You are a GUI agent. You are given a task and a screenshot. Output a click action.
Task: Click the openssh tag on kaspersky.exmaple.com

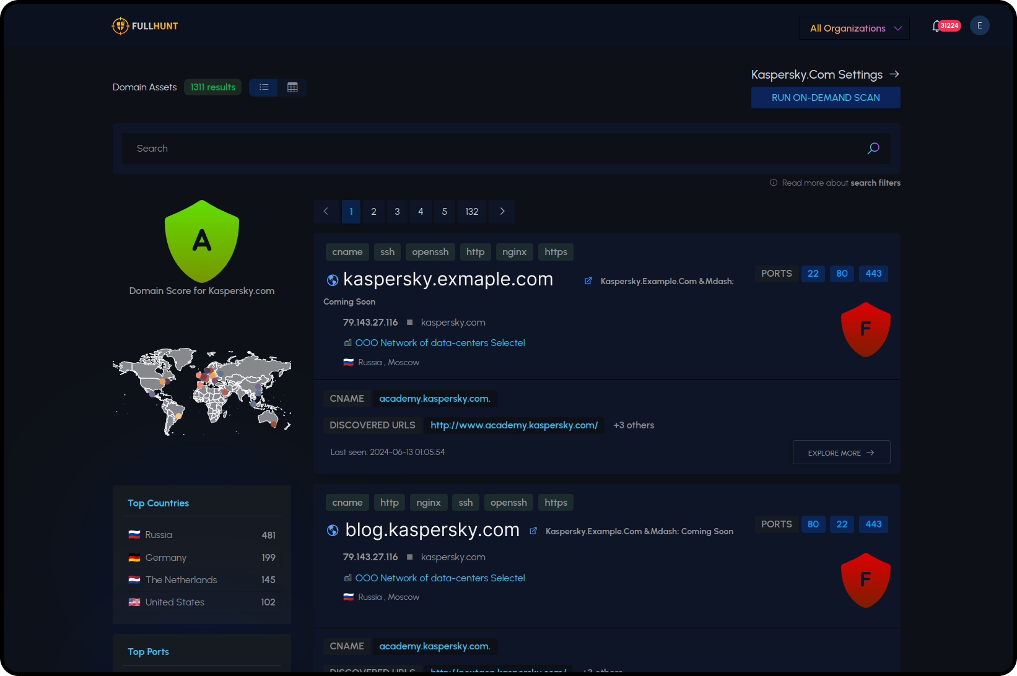point(430,252)
